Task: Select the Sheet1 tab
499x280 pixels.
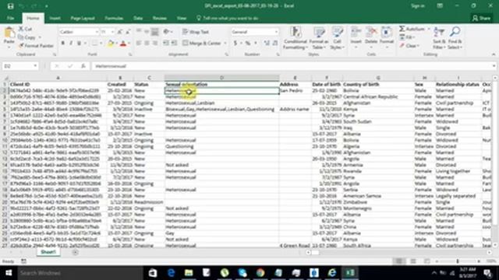Action: point(48,252)
